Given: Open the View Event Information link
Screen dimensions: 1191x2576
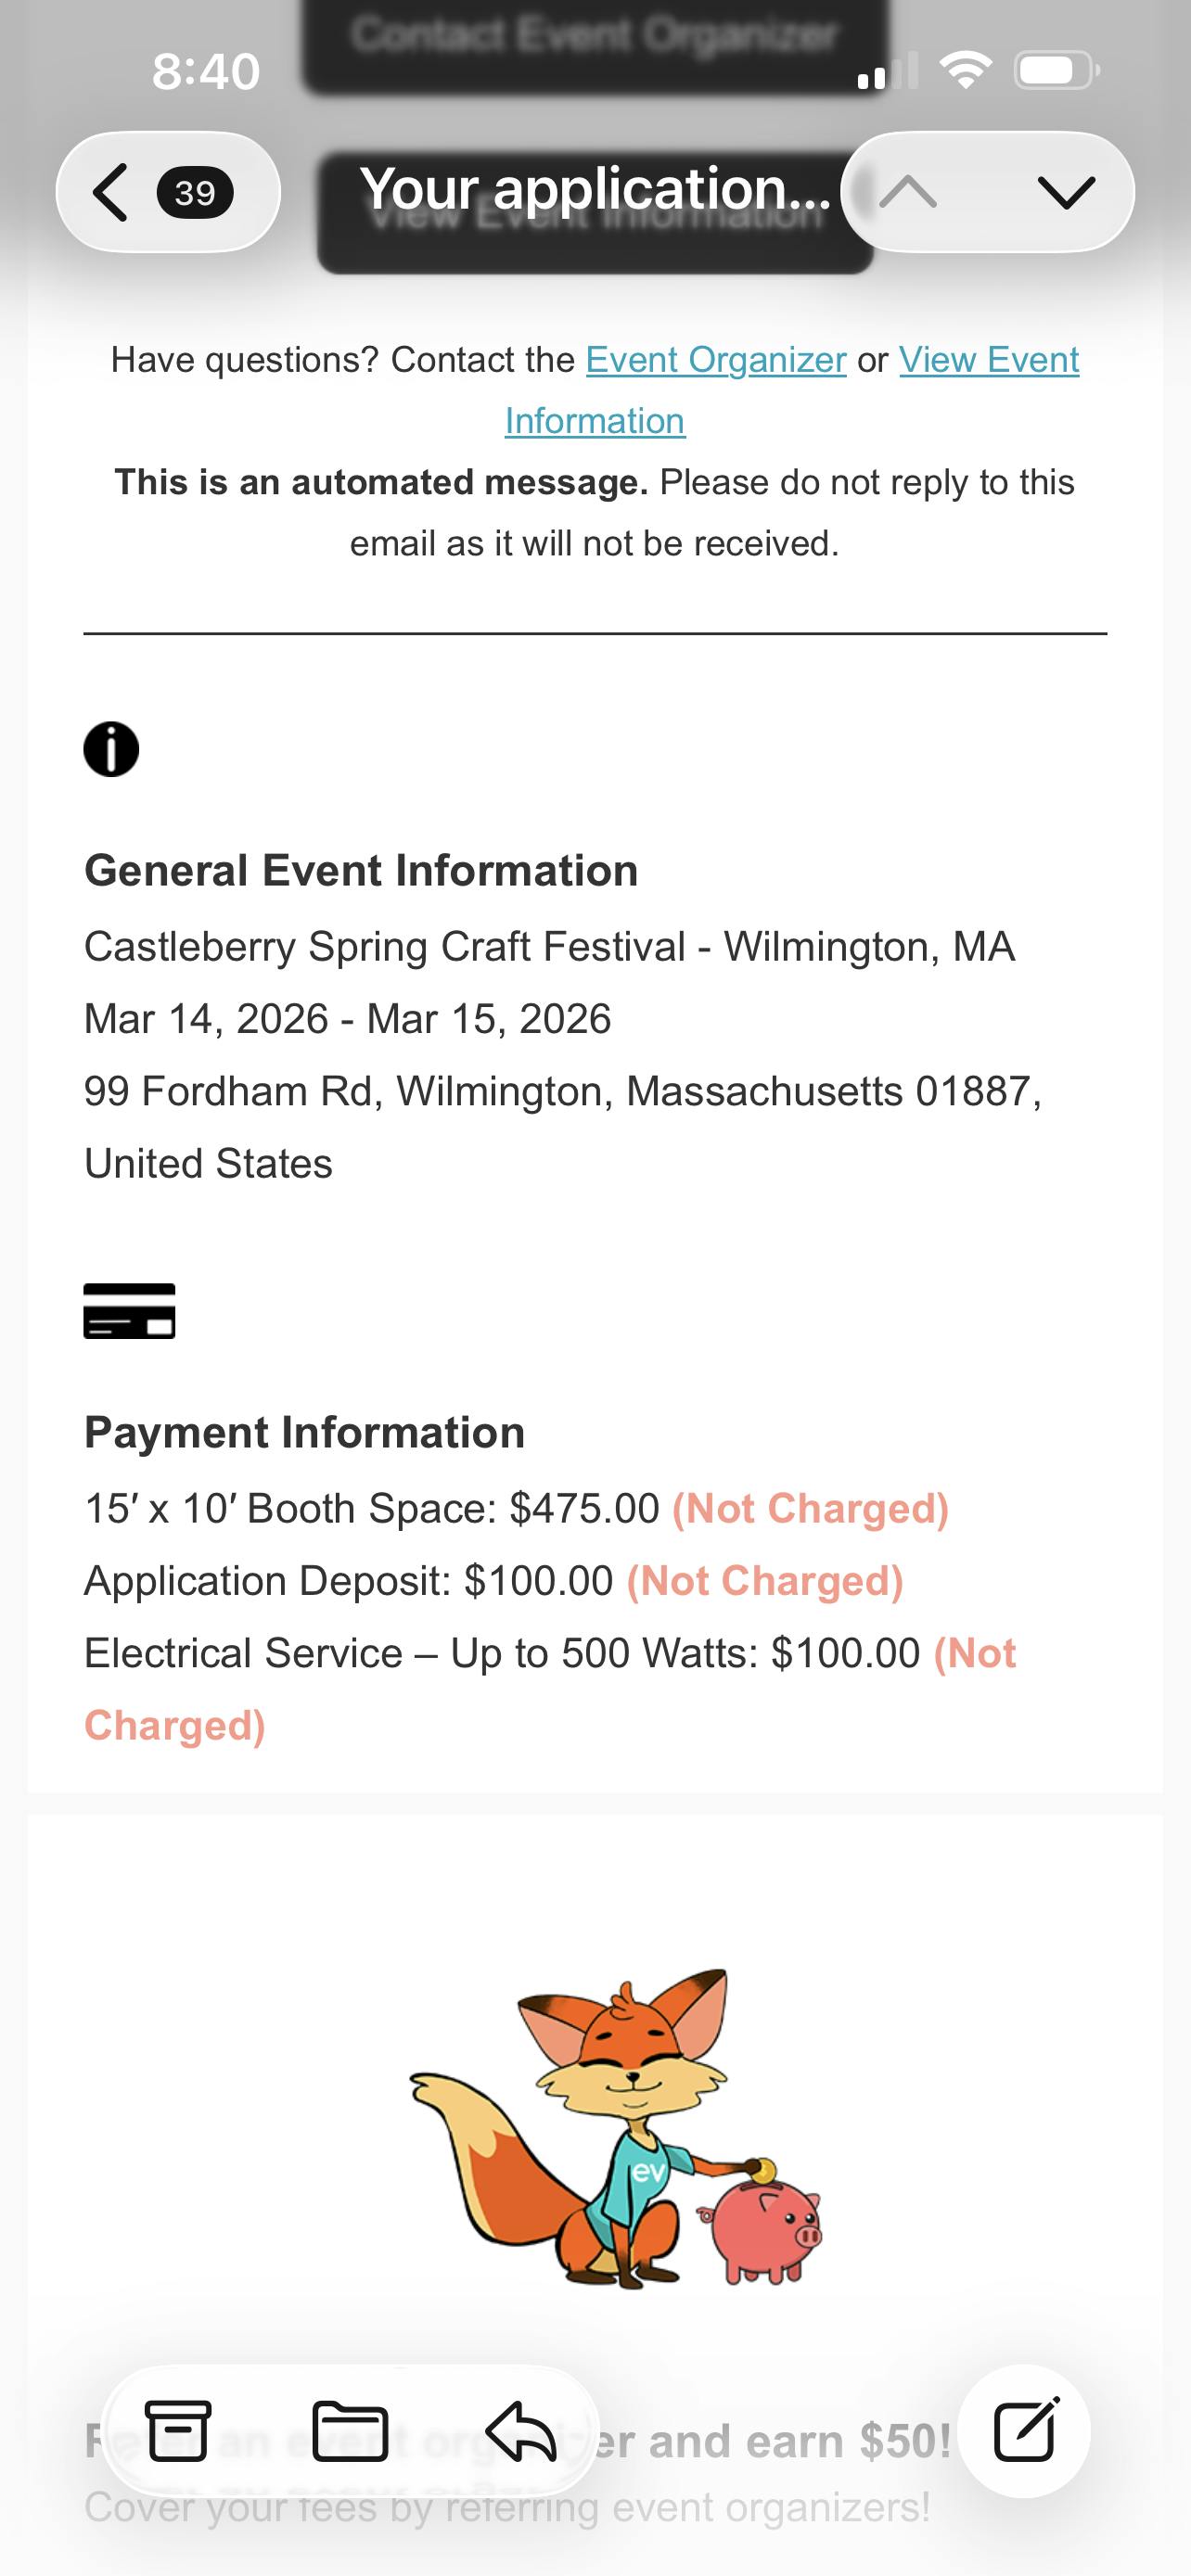Looking at the screenshot, I should [988, 360].
